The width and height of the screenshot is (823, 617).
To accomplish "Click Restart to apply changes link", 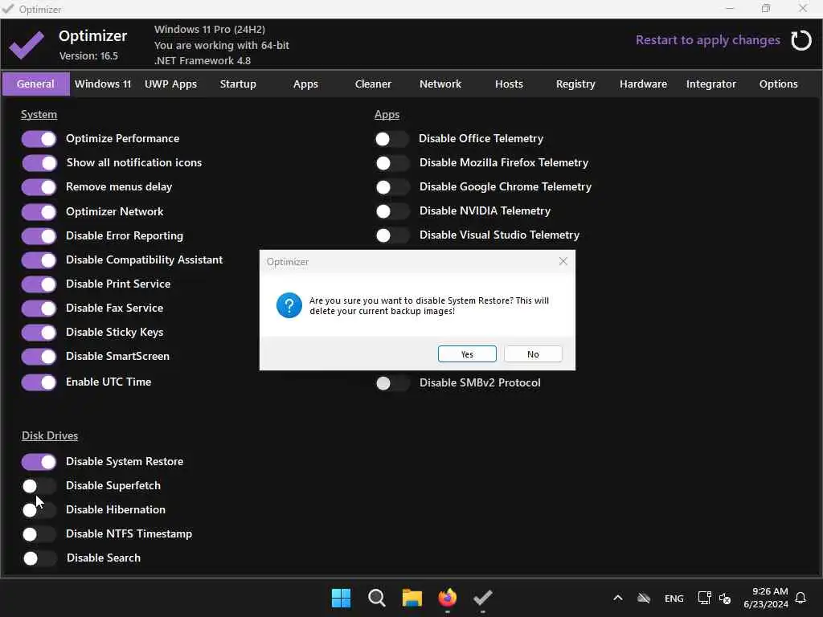I will pyautogui.click(x=707, y=40).
